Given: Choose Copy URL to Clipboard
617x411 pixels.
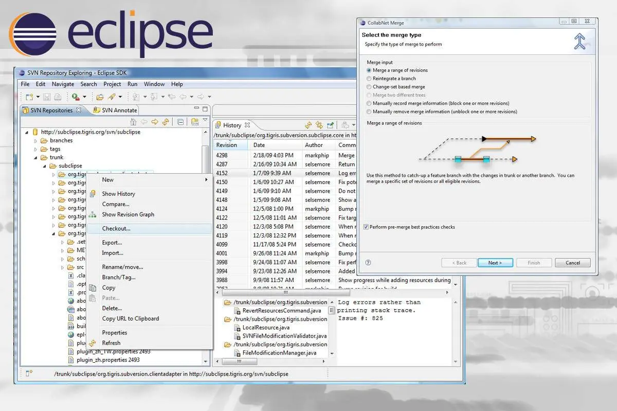Looking at the screenshot, I should 149,319.
